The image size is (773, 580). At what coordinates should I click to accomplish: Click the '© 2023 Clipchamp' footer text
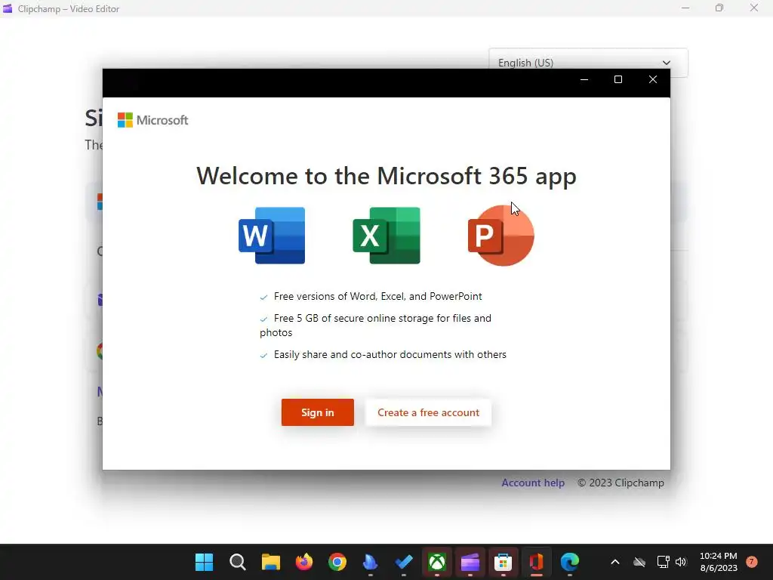pos(621,483)
